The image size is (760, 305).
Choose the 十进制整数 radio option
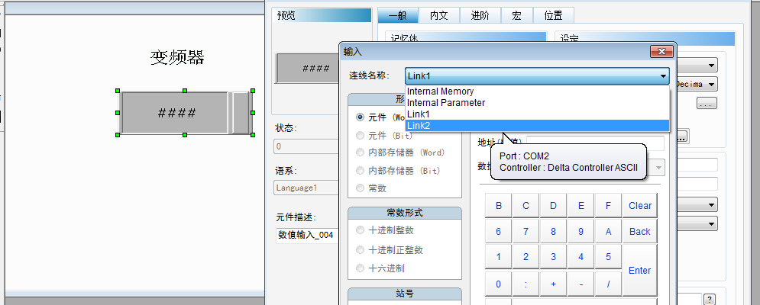(x=361, y=230)
